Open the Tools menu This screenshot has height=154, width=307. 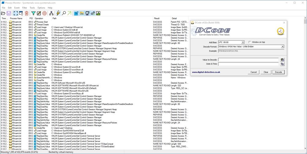[x=32, y=8]
